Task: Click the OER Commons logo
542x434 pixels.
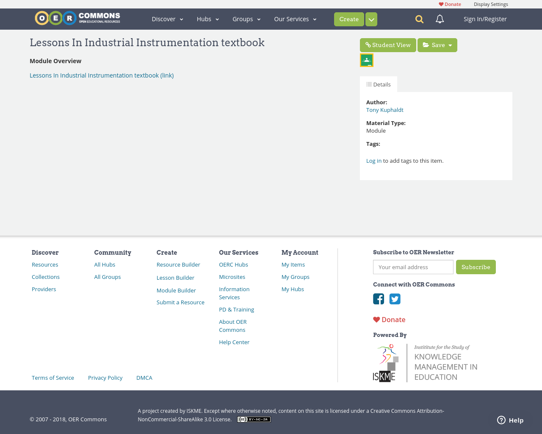Action: click(77, 17)
